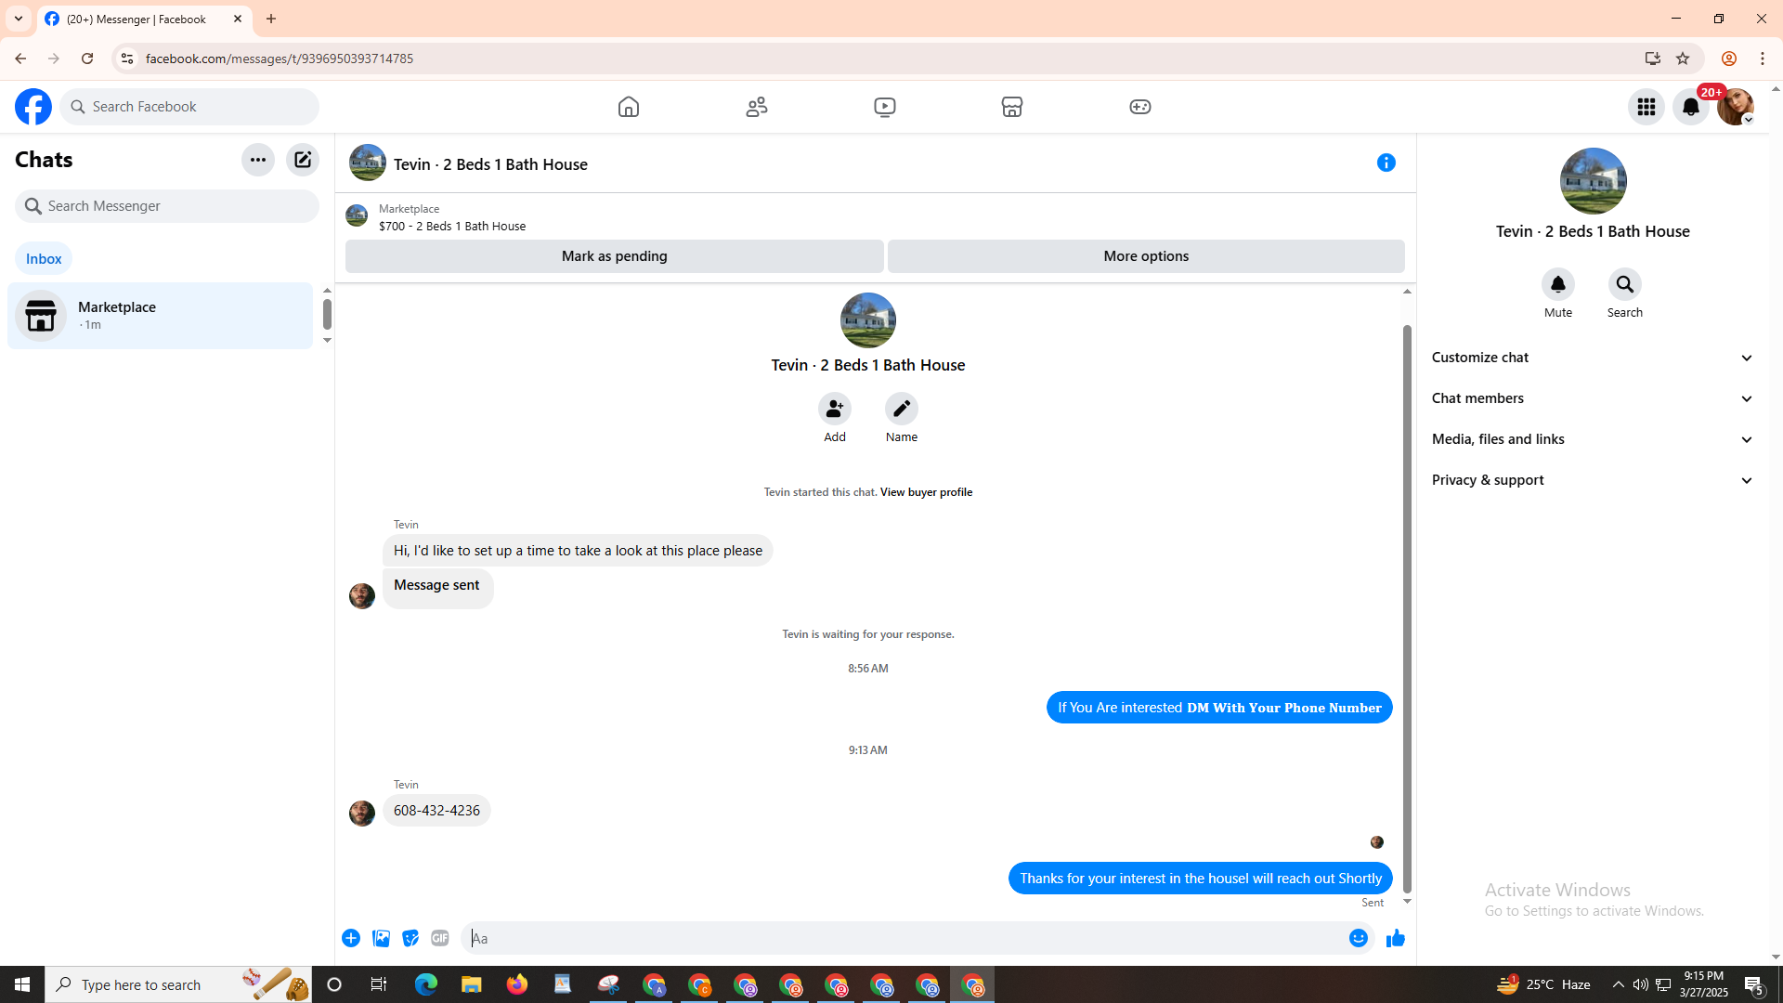Viewport: 1783px width, 1003px height.
Task: Open the Chrome profile icon
Action: tap(1729, 59)
